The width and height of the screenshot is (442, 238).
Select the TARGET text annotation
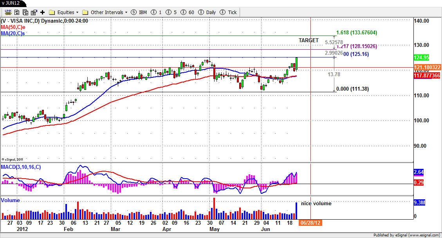[308, 40]
